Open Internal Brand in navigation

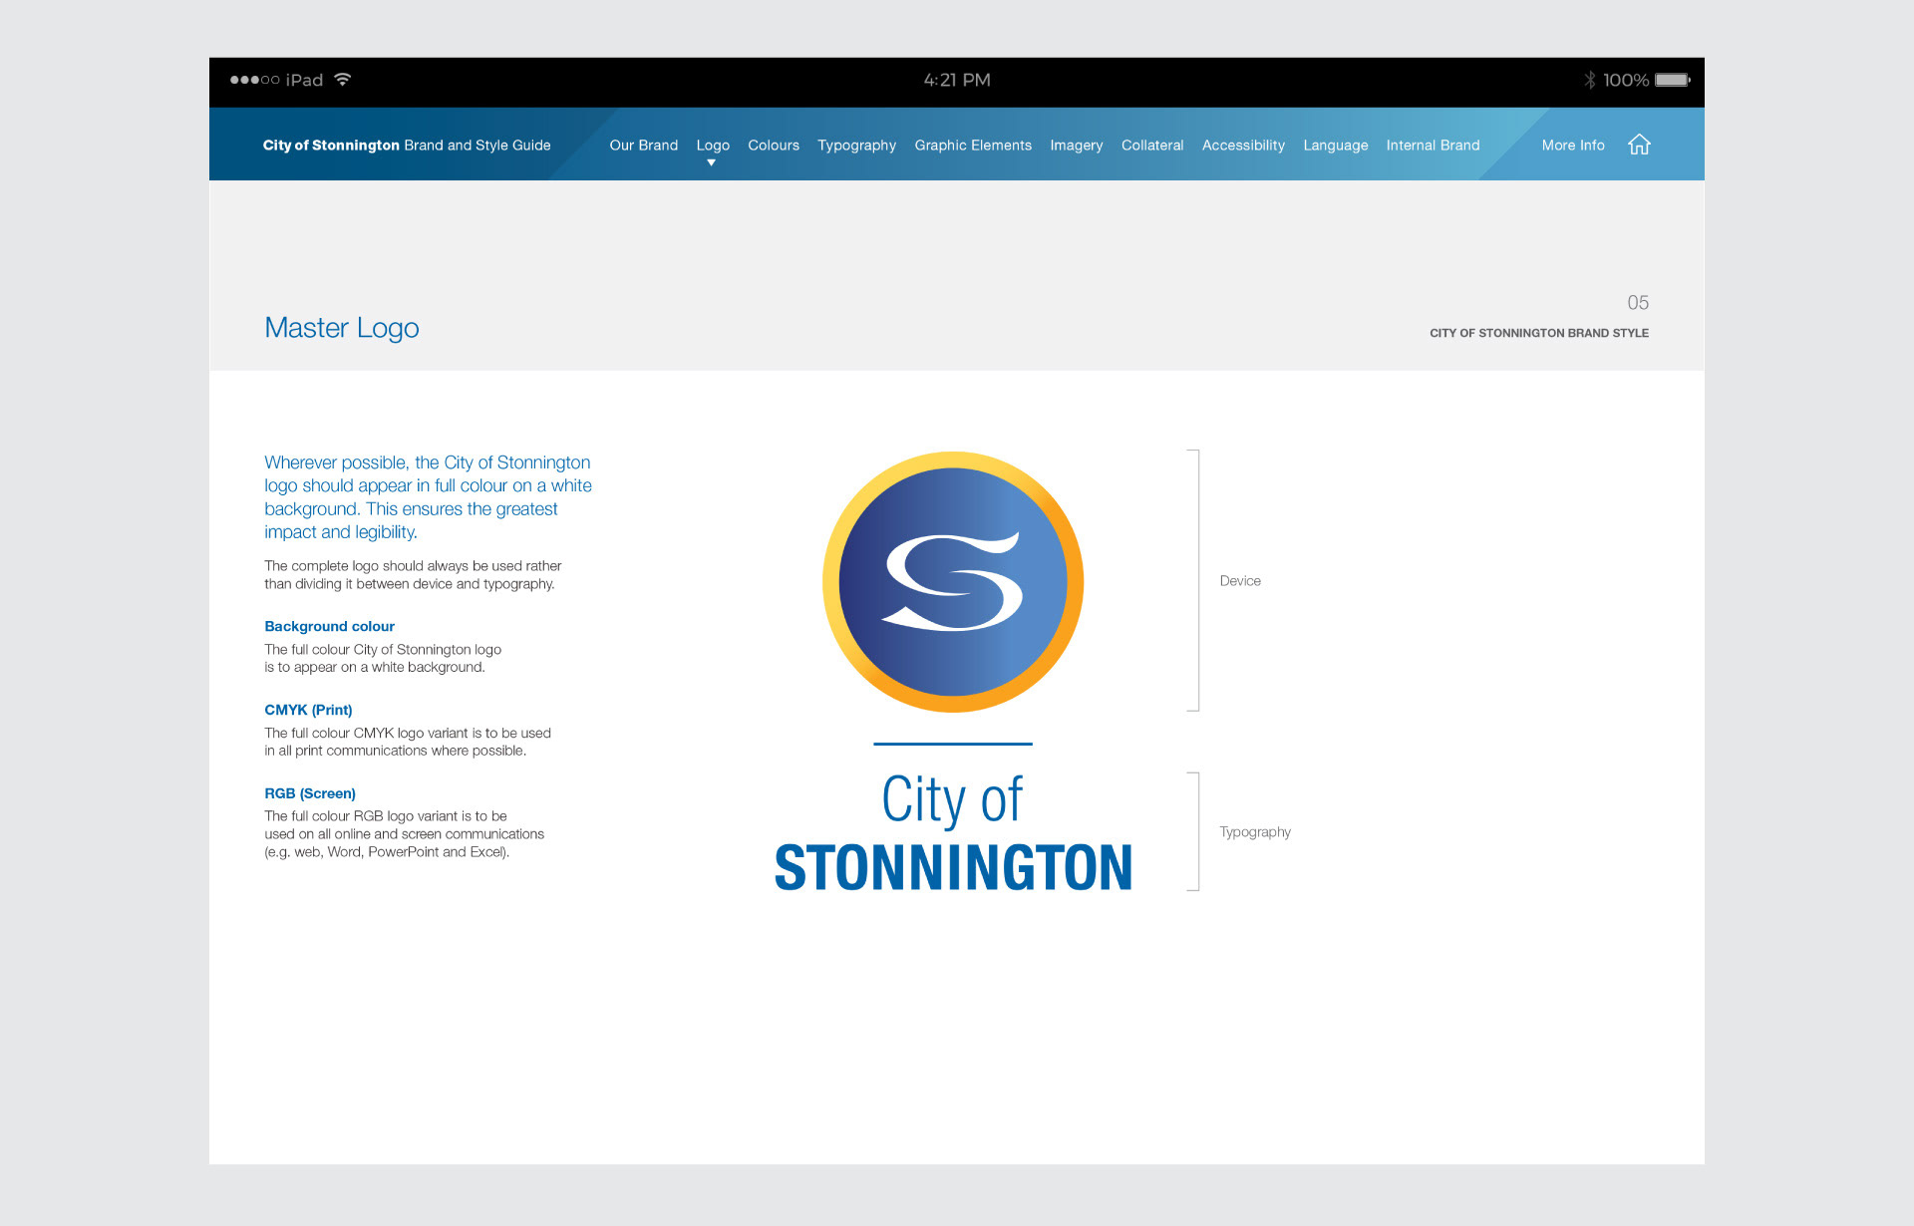[x=1433, y=146]
